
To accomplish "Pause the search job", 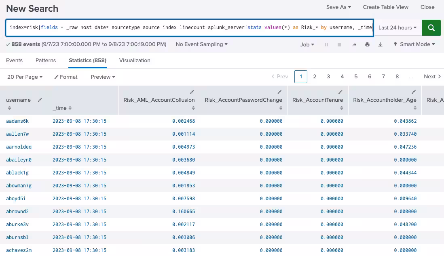I will (326, 44).
